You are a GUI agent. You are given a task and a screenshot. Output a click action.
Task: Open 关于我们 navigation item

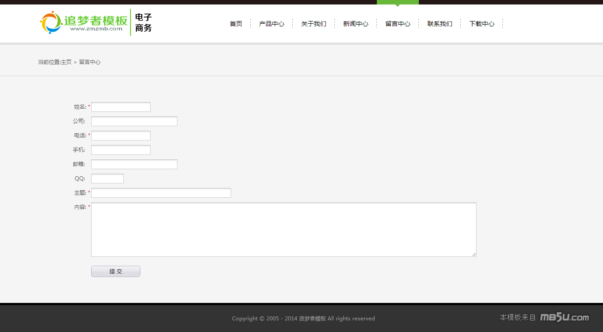click(x=314, y=24)
